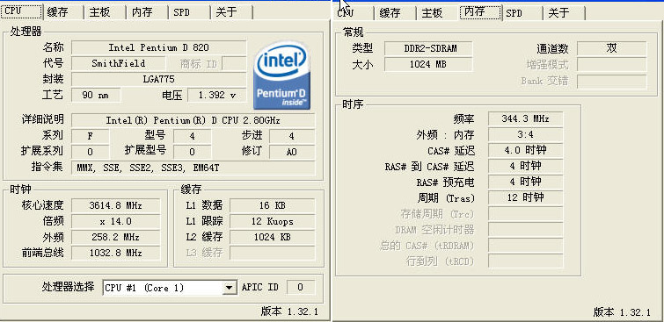Click the empty Bank 交错 field

pyautogui.click(x=612, y=81)
